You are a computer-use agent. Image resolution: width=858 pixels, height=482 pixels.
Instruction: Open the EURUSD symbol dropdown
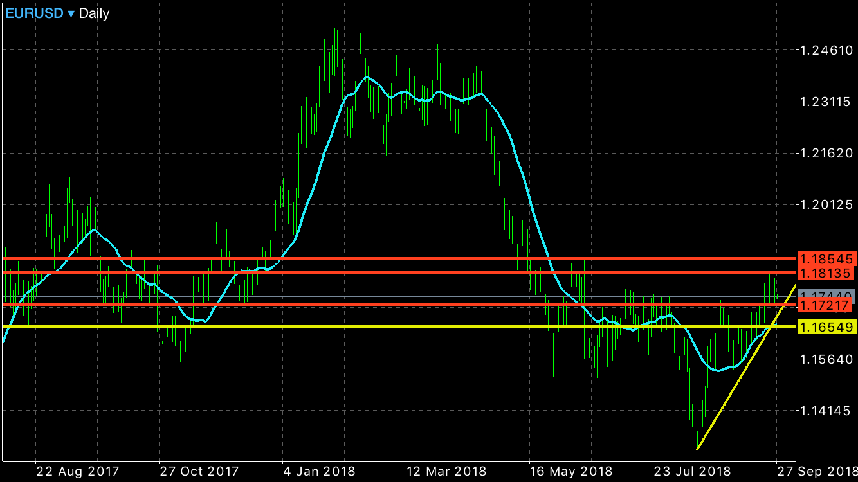40,13
